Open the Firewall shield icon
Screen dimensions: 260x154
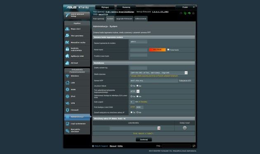tap(67, 110)
